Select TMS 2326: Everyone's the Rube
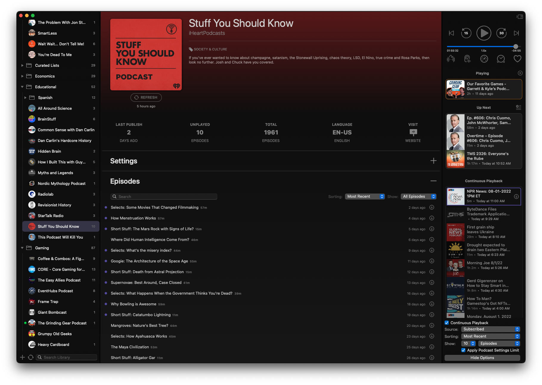 tap(484, 159)
